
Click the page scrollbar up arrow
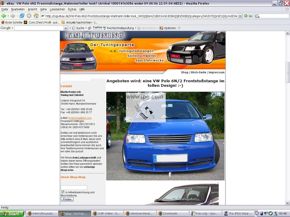[x=287, y=33]
